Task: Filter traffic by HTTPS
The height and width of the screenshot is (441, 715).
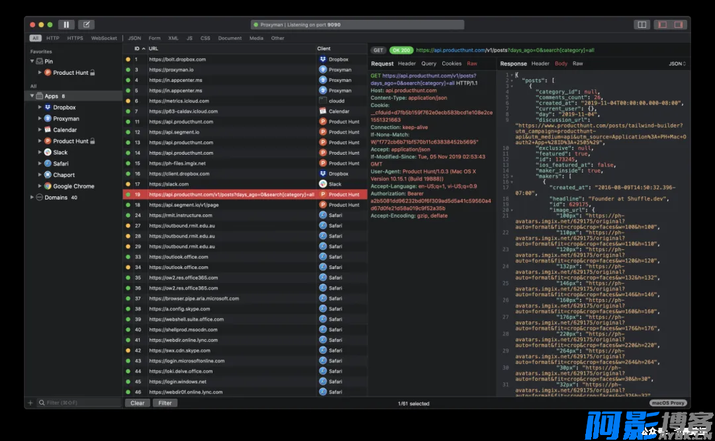Action: (x=75, y=38)
